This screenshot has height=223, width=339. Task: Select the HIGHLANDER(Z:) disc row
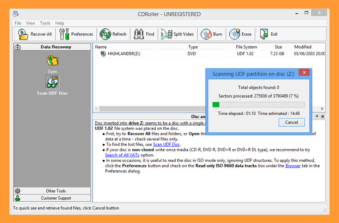tap(209, 54)
